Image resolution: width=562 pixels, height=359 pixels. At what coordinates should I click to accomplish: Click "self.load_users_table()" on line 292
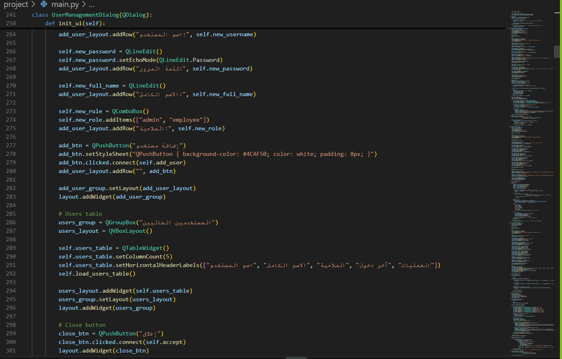(x=97, y=274)
